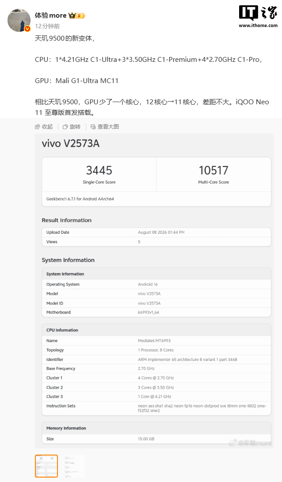Click the 2.70 GHz base frequency value
The width and height of the screenshot is (282, 482).
pyautogui.click(x=146, y=368)
